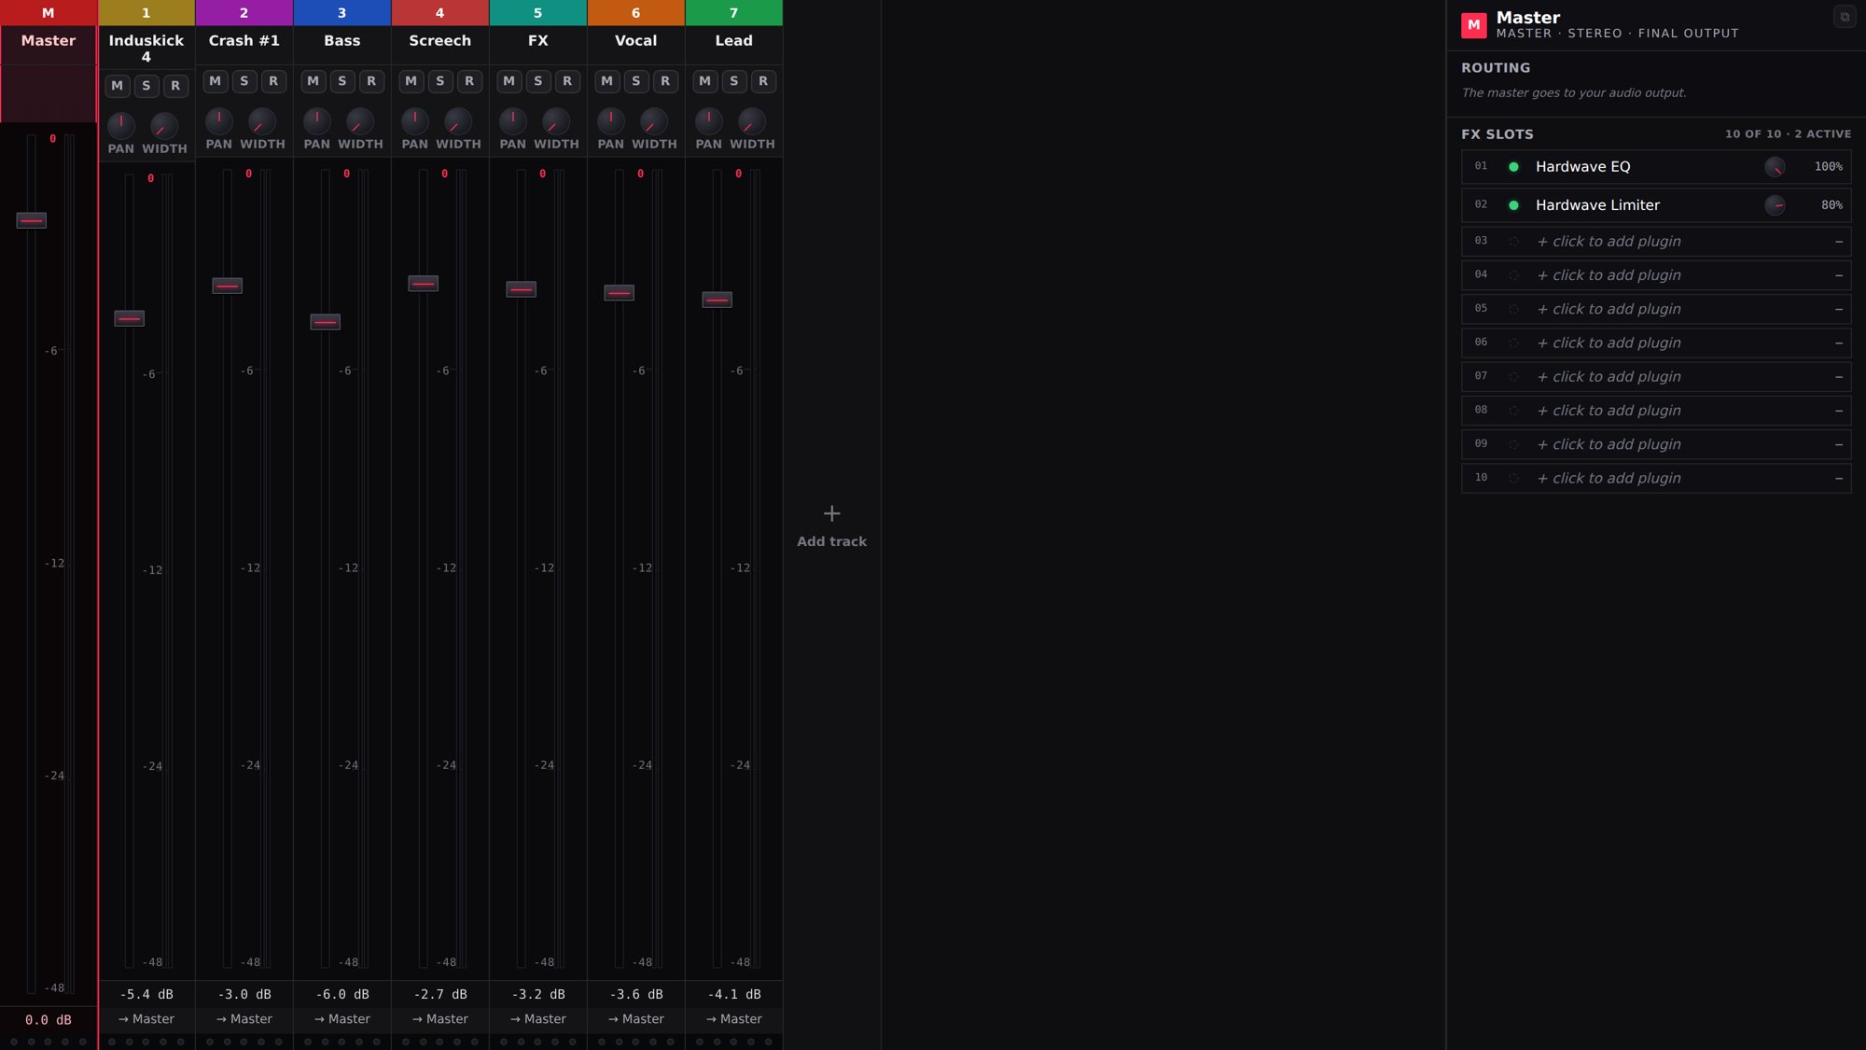The height and width of the screenshot is (1050, 1866).
Task: Open FX track output routing selector
Action: coord(538,1019)
